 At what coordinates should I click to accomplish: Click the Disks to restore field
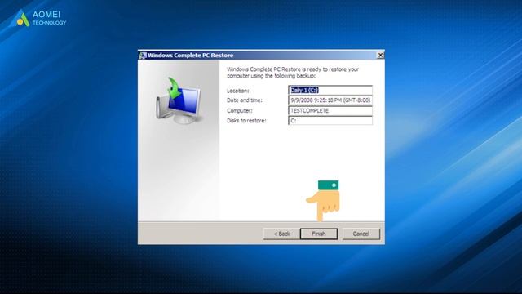[330, 121]
